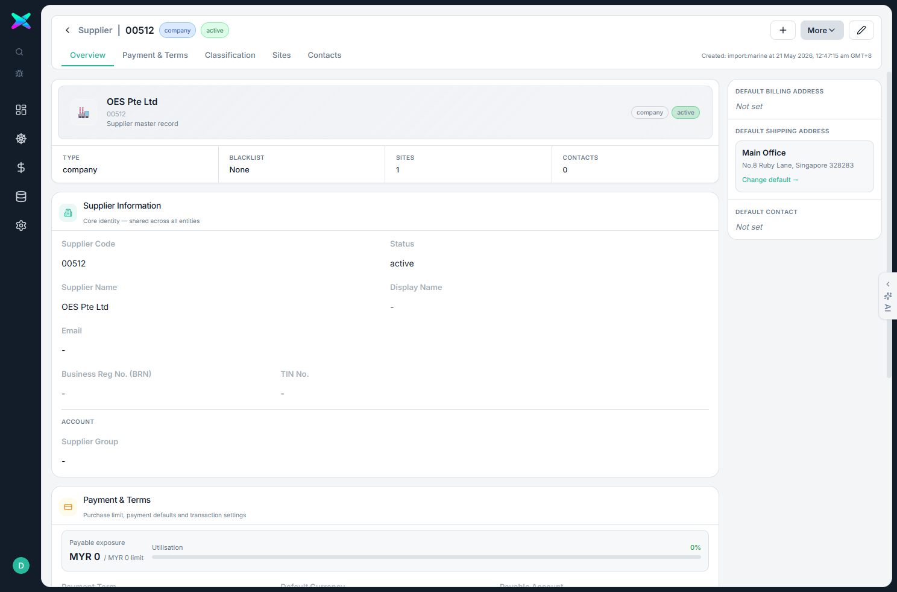
Task: Click the company tag in the OES card
Action: click(650, 112)
